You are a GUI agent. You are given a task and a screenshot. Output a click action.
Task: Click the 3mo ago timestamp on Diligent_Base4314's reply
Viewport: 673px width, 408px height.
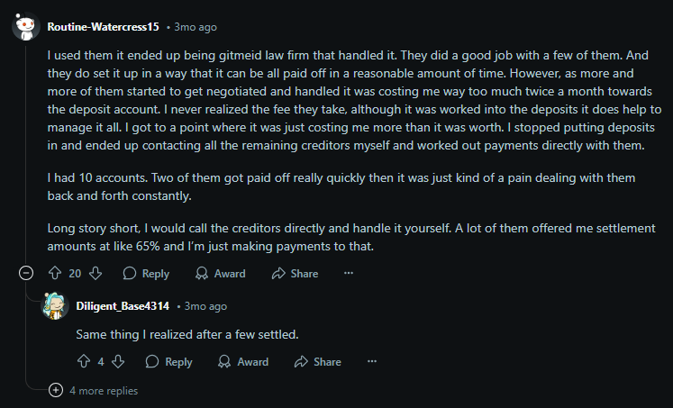point(206,306)
